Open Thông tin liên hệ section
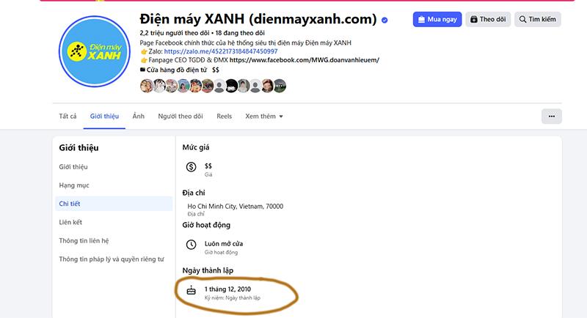This screenshot has width=587, height=318. point(84,240)
